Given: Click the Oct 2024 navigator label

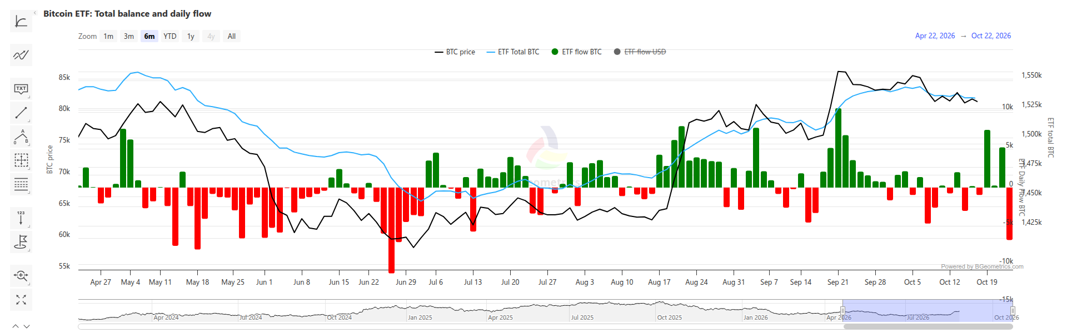Looking at the screenshot, I should click(x=340, y=317).
